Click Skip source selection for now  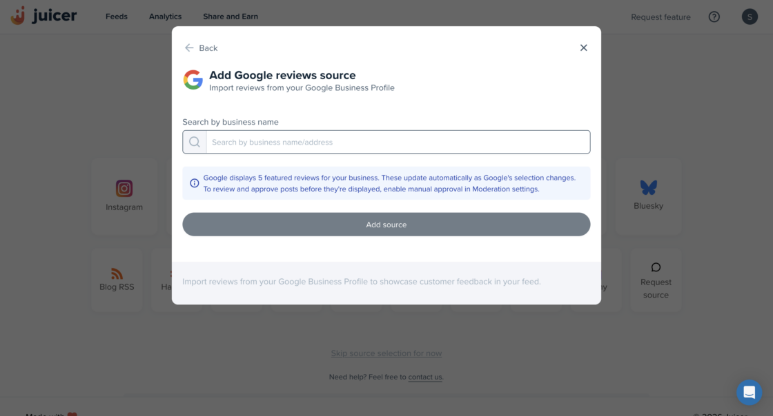[386, 353]
